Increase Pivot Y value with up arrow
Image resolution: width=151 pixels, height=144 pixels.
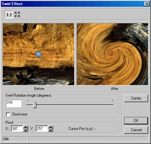point(51,127)
